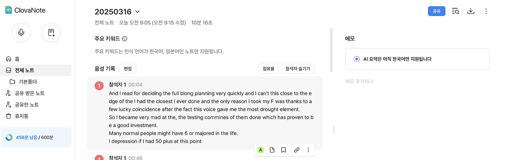Click the microphone new recording icon
The height and width of the screenshot is (160, 507).
21,33
